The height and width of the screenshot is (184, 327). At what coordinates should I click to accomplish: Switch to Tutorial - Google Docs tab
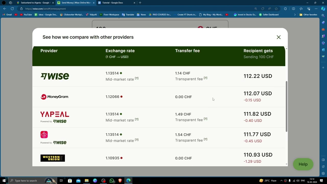[x=116, y=3]
